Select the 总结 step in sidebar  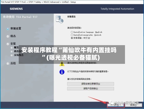tap(13, 63)
